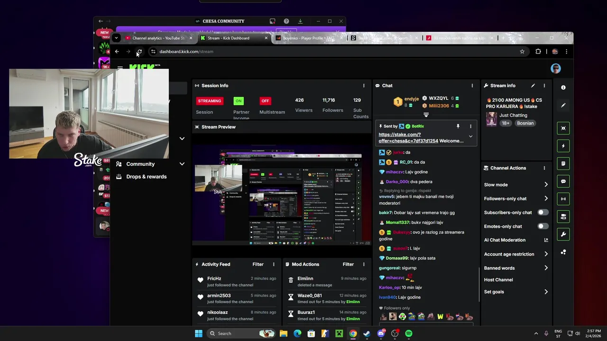The height and width of the screenshot is (341, 607).
Task: Click Elmiinn deleted a message entry
Action: 326,282
